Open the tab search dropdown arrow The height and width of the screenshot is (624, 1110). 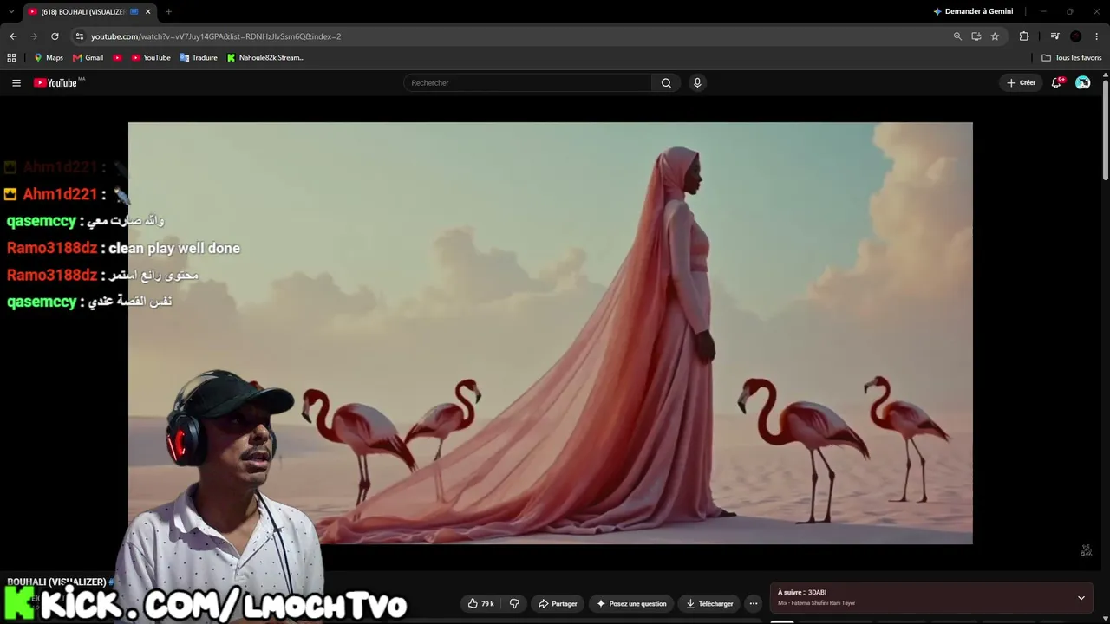11,11
